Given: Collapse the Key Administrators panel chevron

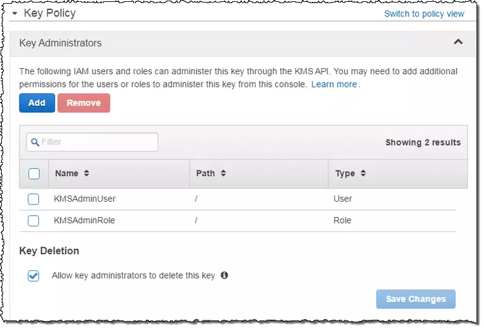Looking at the screenshot, I should coord(458,42).
